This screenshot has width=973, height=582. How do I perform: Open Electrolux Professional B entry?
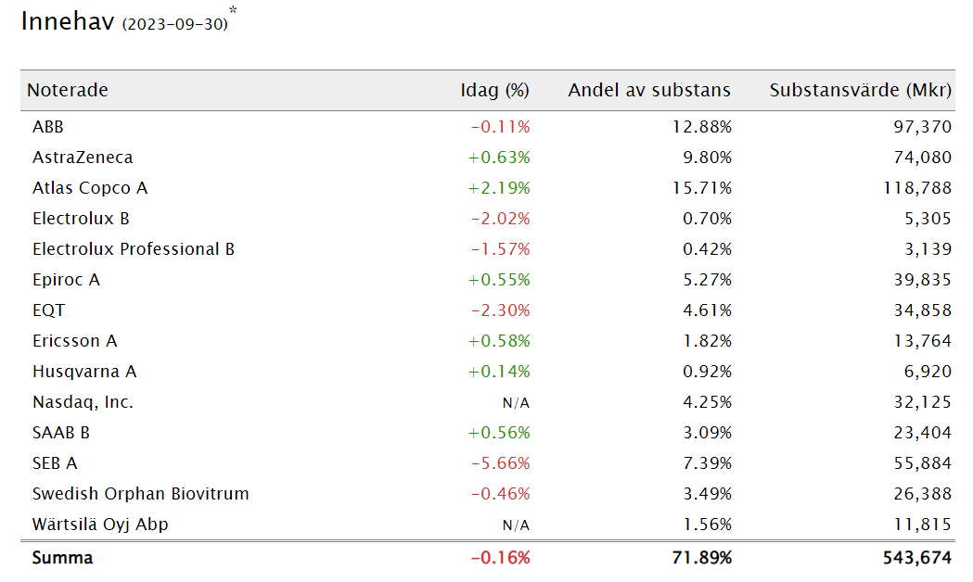pos(134,249)
